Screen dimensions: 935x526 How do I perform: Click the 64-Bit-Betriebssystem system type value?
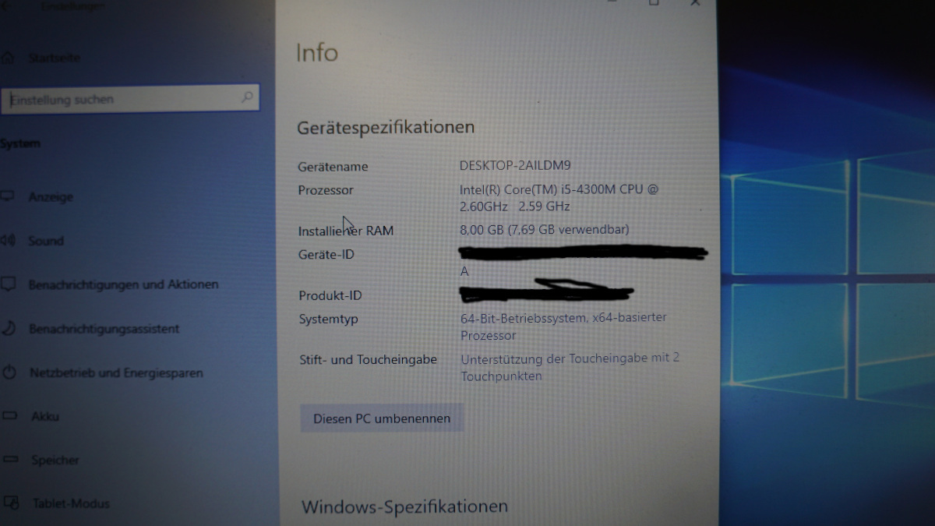(563, 327)
